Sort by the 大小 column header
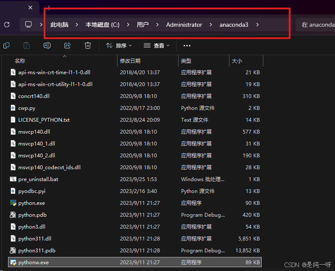This screenshot has width=335, height=271. [237, 61]
